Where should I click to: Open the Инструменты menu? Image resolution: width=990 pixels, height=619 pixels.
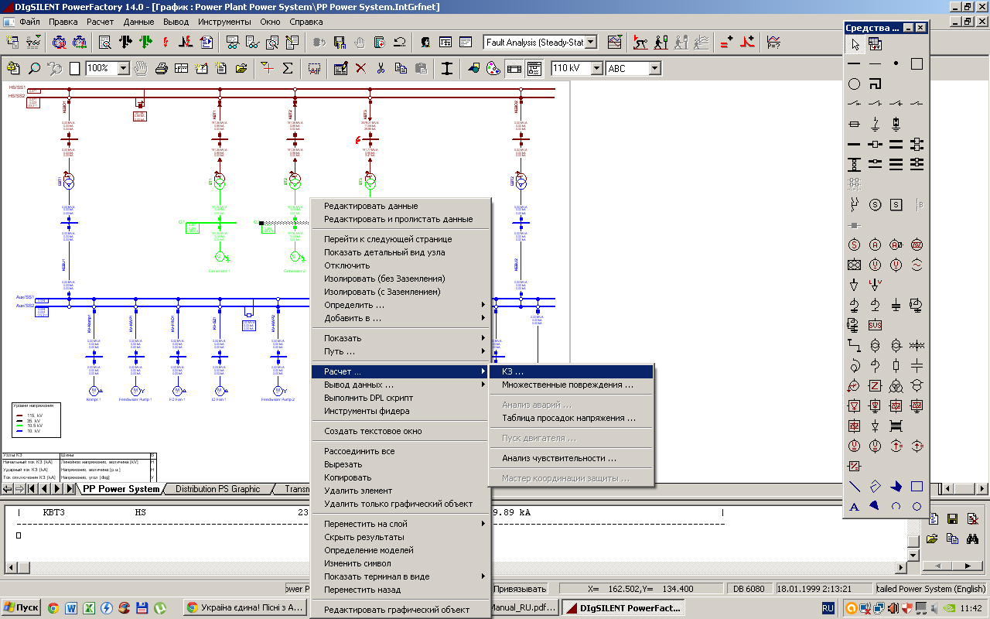[224, 22]
